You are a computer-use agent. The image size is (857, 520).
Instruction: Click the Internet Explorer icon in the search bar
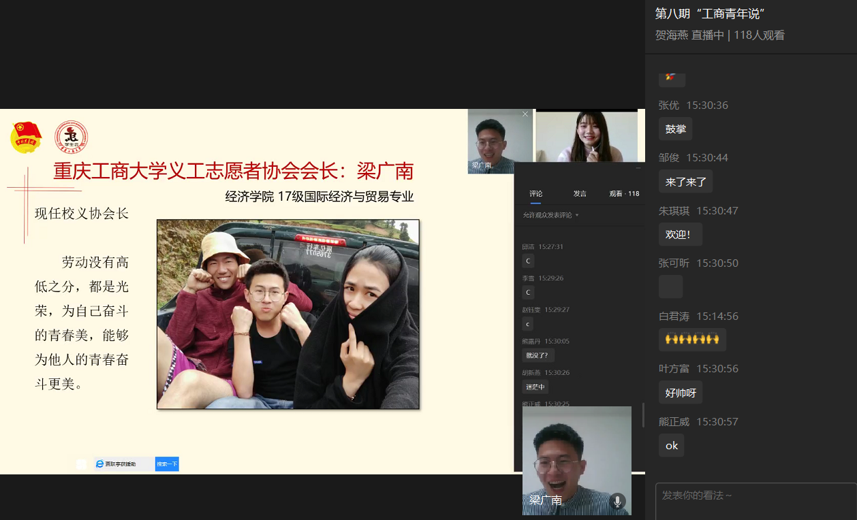(x=99, y=464)
